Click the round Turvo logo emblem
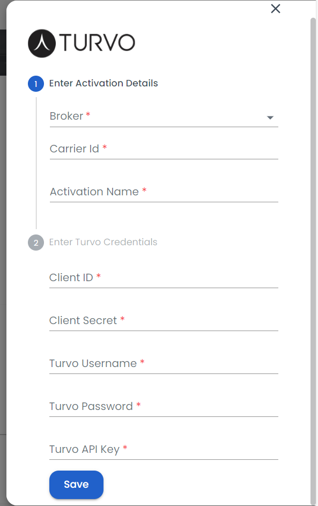The image size is (318, 506). click(x=42, y=43)
